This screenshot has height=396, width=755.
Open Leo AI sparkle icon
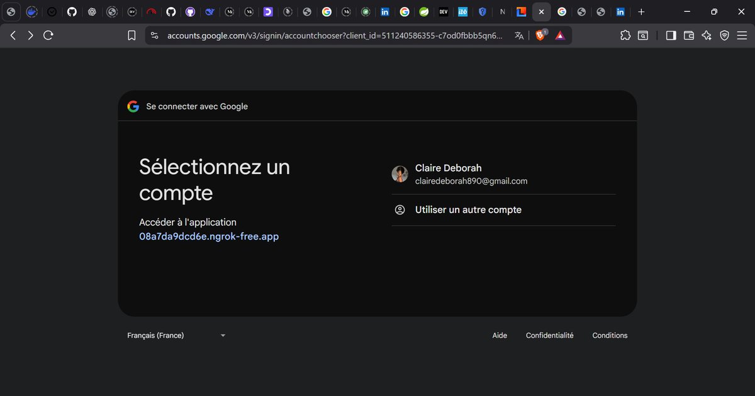(707, 36)
